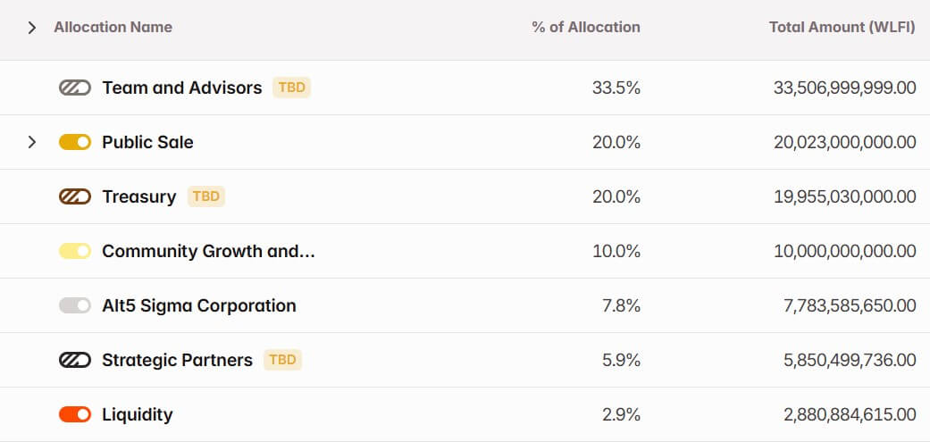Screen dimensions: 930x442
Task: Select the Community Growth and... row label
Action: [x=208, y=251]
